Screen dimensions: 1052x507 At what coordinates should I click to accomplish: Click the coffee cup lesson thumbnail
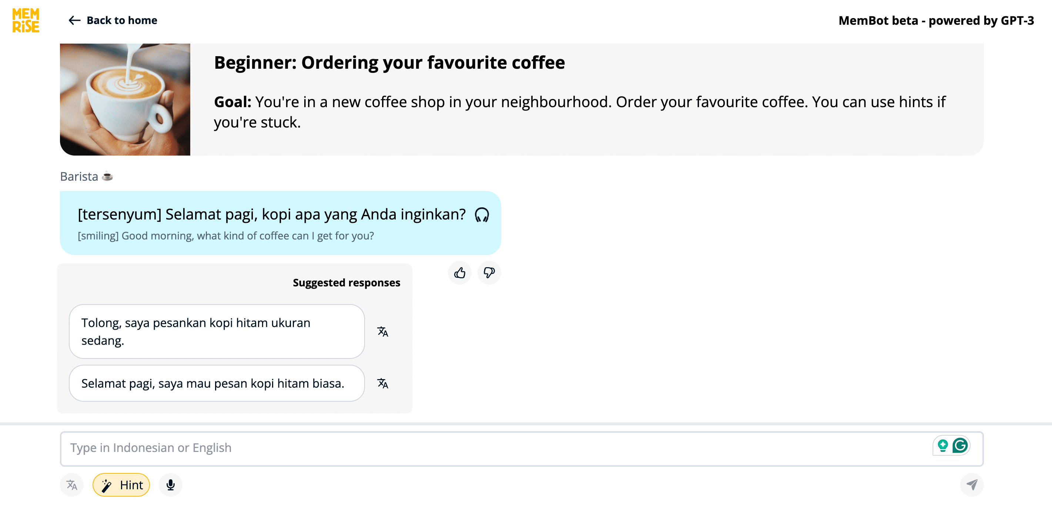pyautogui.click(x=125, y=99)
